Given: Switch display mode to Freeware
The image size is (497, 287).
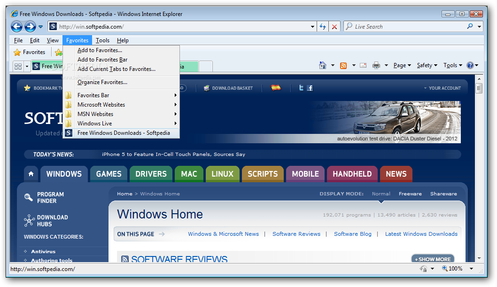Looking at the screenshot, I should coord(410,194).
